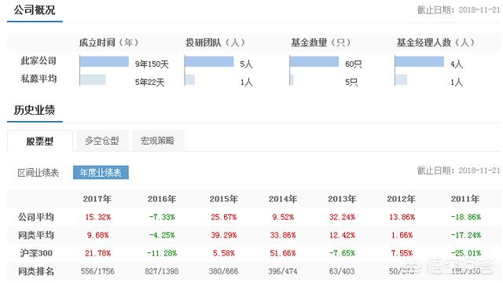Click the -18.86% company average cell
Image resolution: width=503 pixels, height=283 pixels.
466,217
